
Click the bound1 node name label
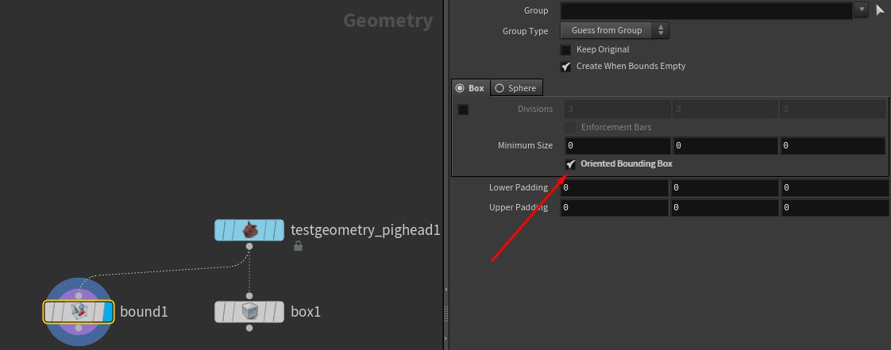tap(144, 312)
